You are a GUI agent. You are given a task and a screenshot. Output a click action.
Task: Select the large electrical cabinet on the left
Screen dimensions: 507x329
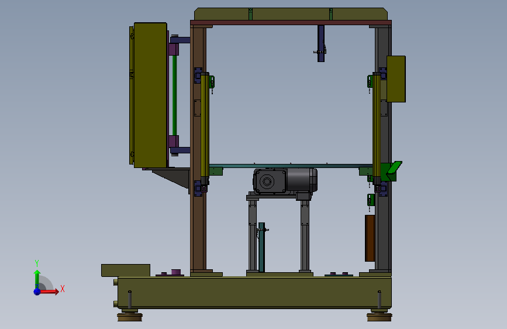click(150, 95)
